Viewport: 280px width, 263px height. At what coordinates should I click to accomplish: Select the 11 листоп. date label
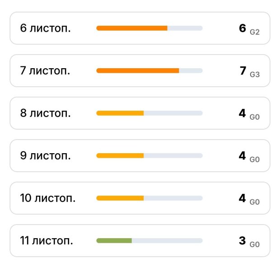[47, 240]
